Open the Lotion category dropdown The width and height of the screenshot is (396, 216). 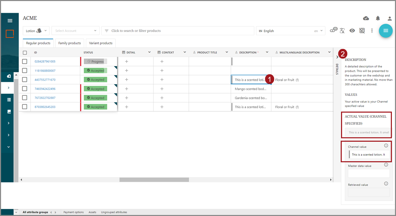36,31
